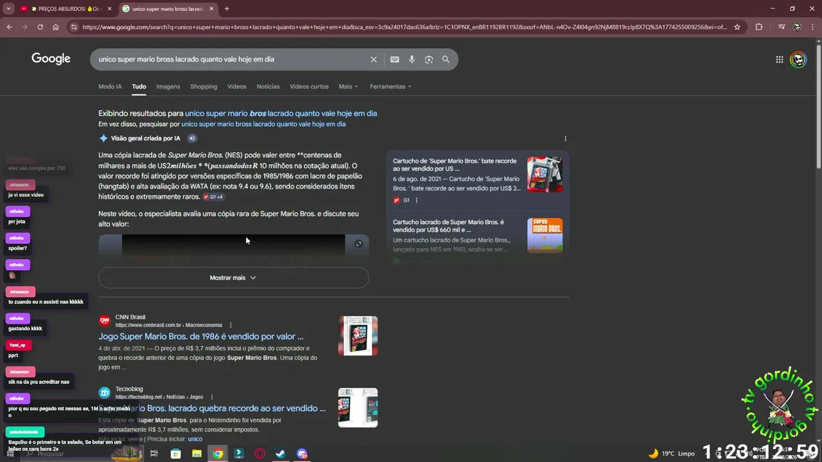Bookmark this page with the star

tap(737, 27)
